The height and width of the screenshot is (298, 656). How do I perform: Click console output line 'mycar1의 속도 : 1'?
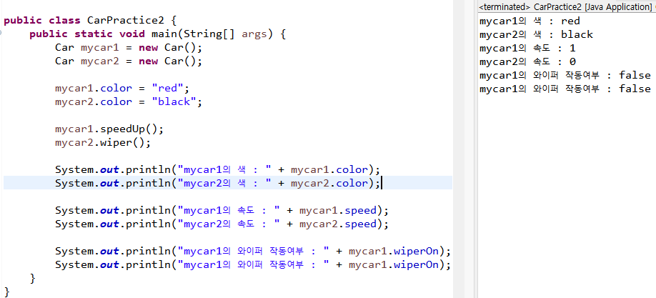[x=527, y=48]
